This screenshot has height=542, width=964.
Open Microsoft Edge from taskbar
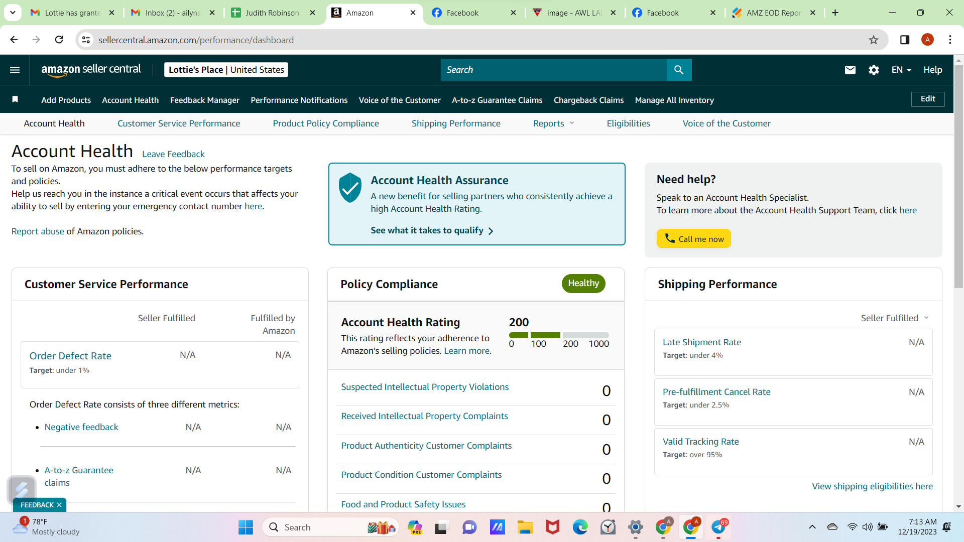tap(580, 527)
